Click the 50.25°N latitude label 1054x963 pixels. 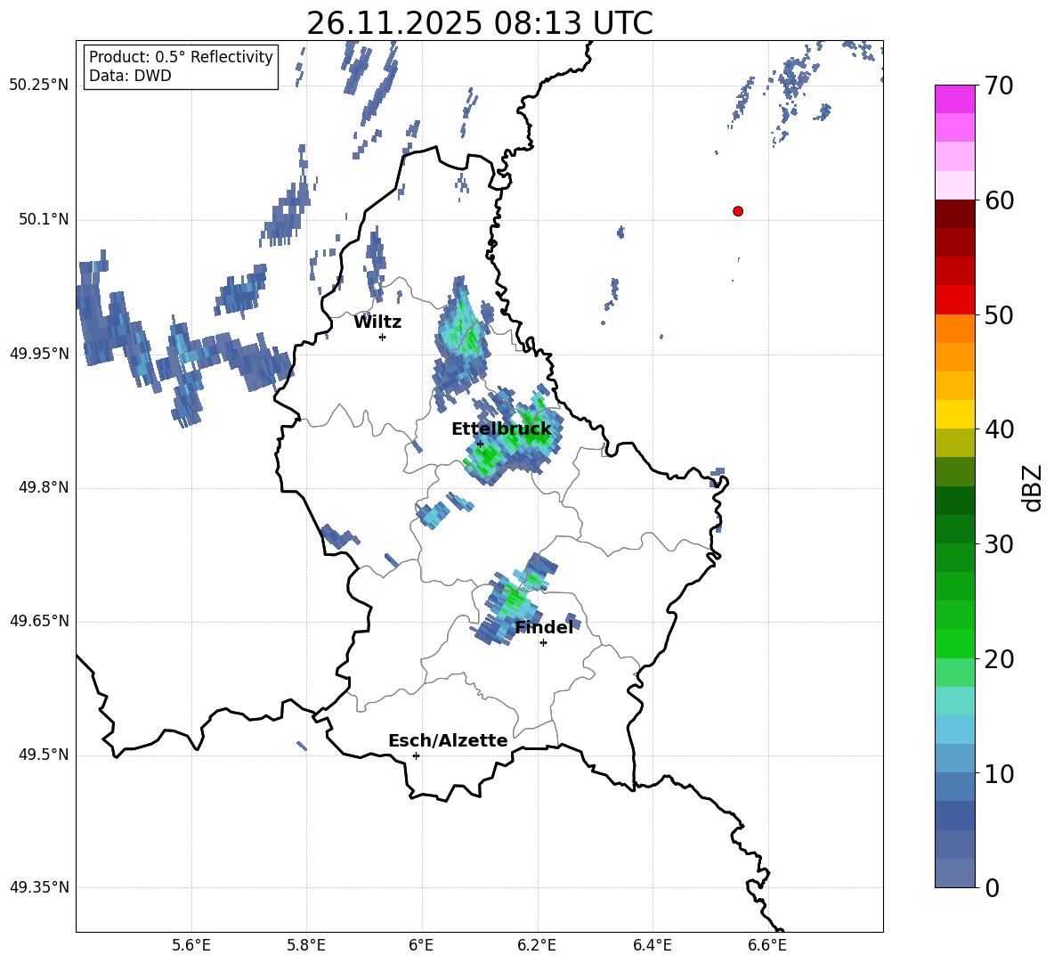tap(39, 86)
